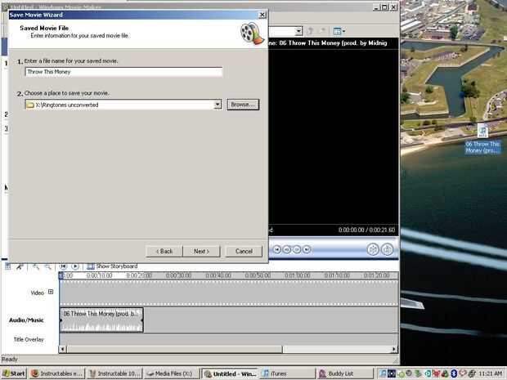Click the file name field containing Throw This Money
The image size is (507, 380).
[123, 72]
